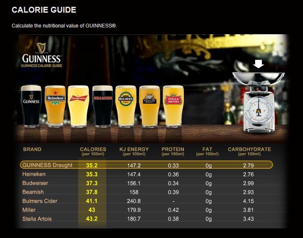Pick the Budweiser beer glass
The image size is (303, 238).
pos(78,107)
